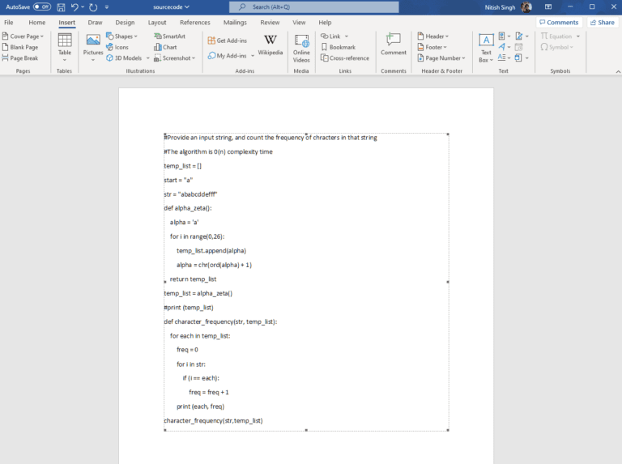Click the Save icon in title bar

tap(60, 6)
